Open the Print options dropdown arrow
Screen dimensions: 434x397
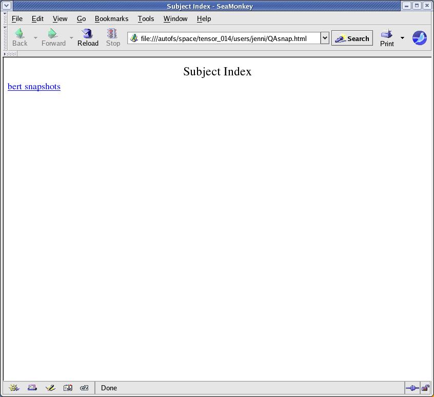point(402,38)
